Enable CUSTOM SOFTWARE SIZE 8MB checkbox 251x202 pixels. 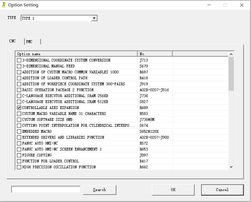pyautogui.click(x=19, y=120)
